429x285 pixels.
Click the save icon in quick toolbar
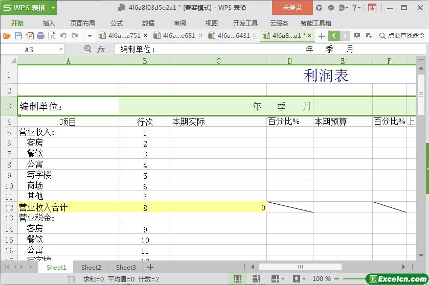click(18, 36)
